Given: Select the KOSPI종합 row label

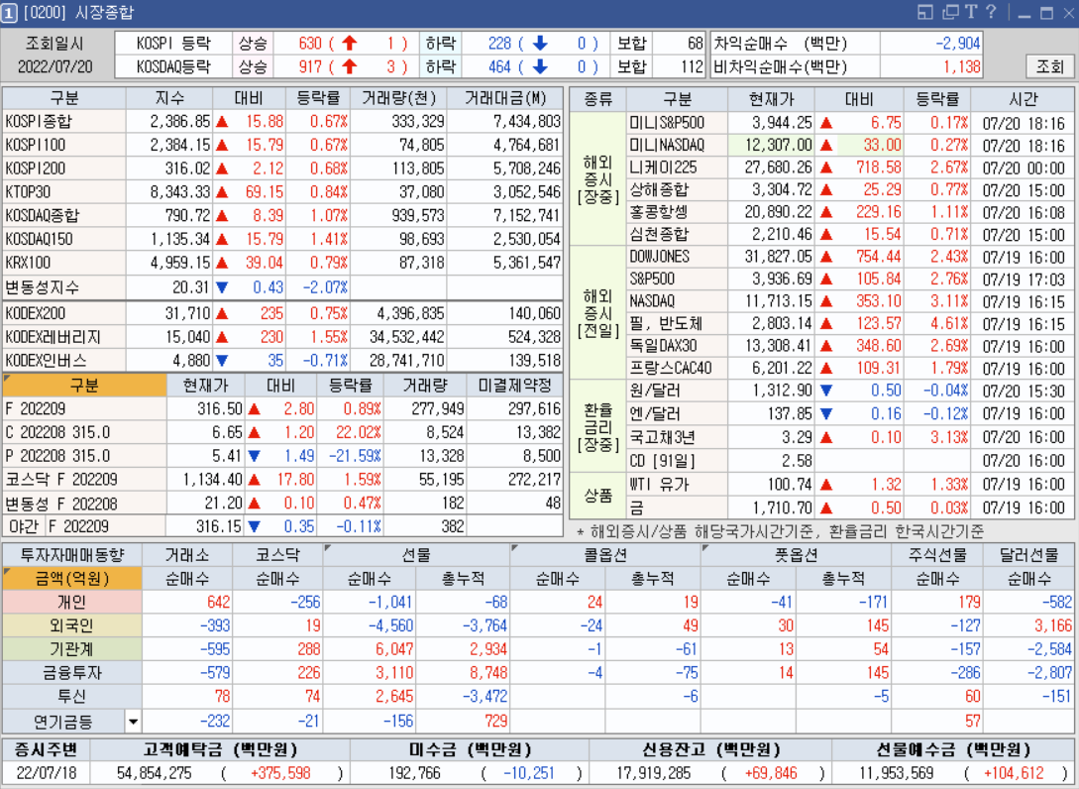Looking at the screenshot, I should pyautogui.click(x=64, y=122).
